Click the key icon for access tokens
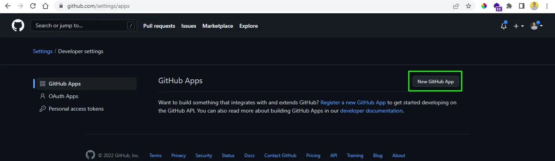 43,109
